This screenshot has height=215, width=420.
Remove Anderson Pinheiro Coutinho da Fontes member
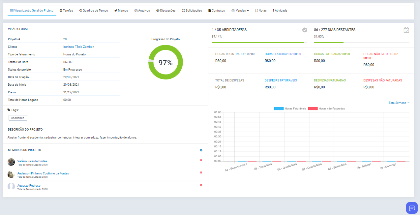click(201, 172)
